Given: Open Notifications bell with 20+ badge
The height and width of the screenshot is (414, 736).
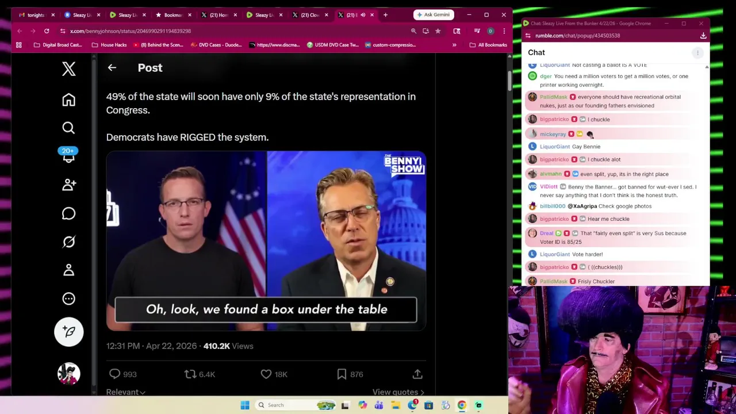Looking at the screenshot, I should [68, 155].
